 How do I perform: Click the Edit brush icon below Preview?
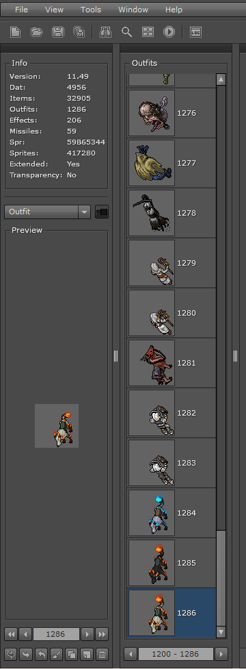[56, 654]
